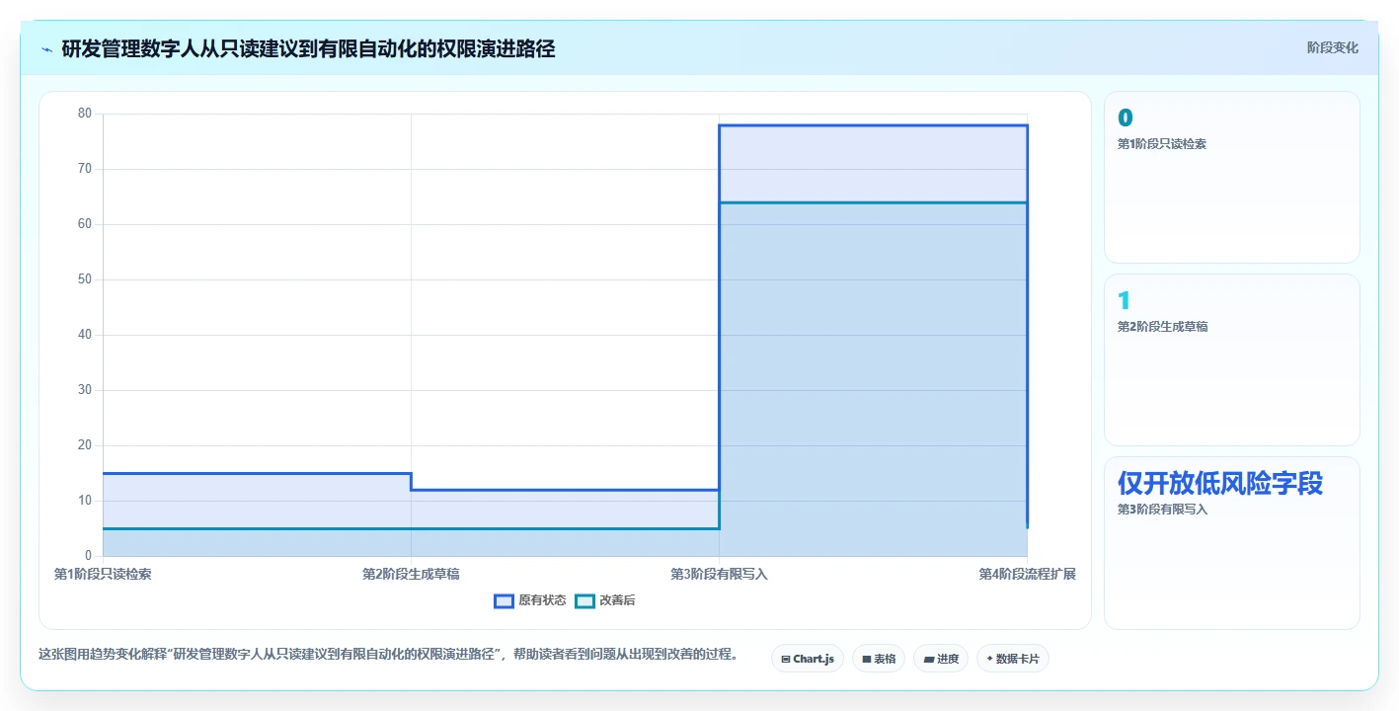The width and height of the screenshot is (1399, 711).
Task: Select the 数据卡片 tag button
Action: point(1012,659)
